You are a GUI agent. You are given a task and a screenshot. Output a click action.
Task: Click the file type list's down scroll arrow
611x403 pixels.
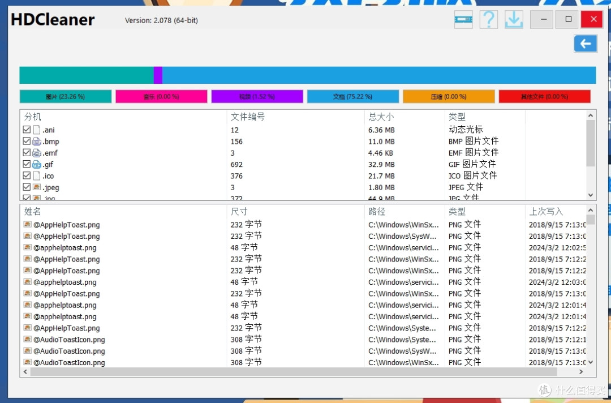click(590, 195)
